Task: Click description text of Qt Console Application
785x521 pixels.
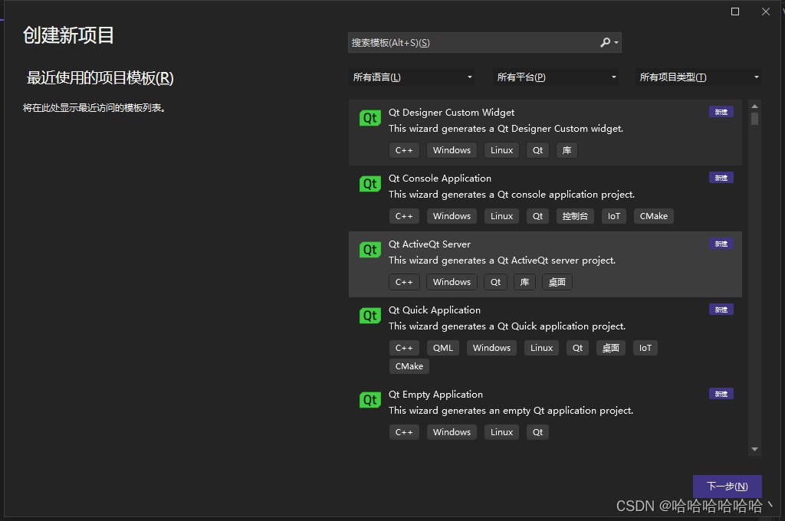Action: coord(511,195)
